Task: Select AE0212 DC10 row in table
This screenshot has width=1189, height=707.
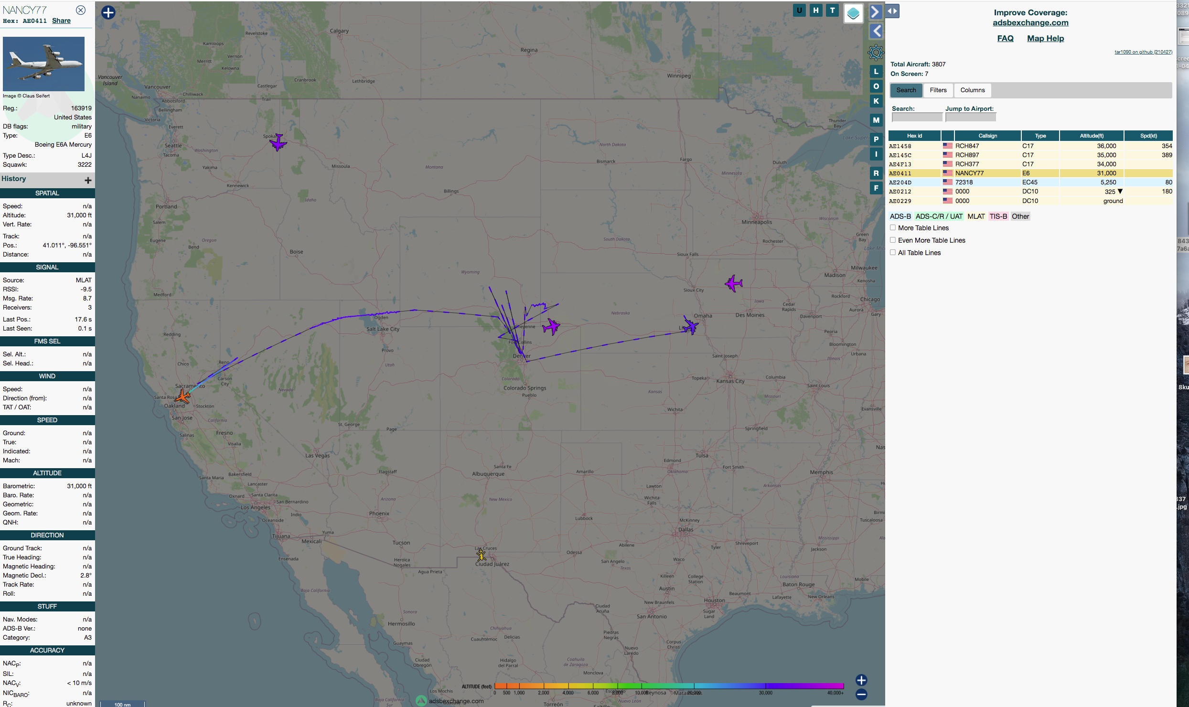Action: click(x=1030, y=192)
